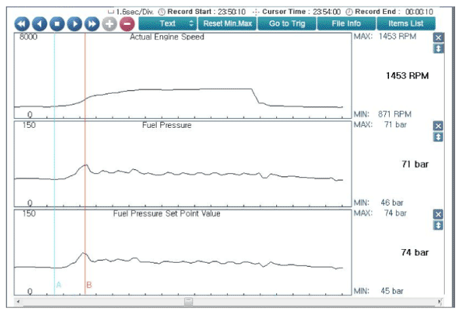Click the horizontal scrollbar thumb

[x=189, y=302]
